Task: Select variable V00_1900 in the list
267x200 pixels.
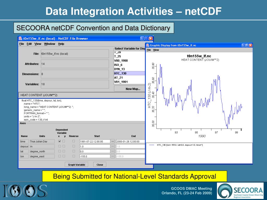Action: (x=129, y=61)
